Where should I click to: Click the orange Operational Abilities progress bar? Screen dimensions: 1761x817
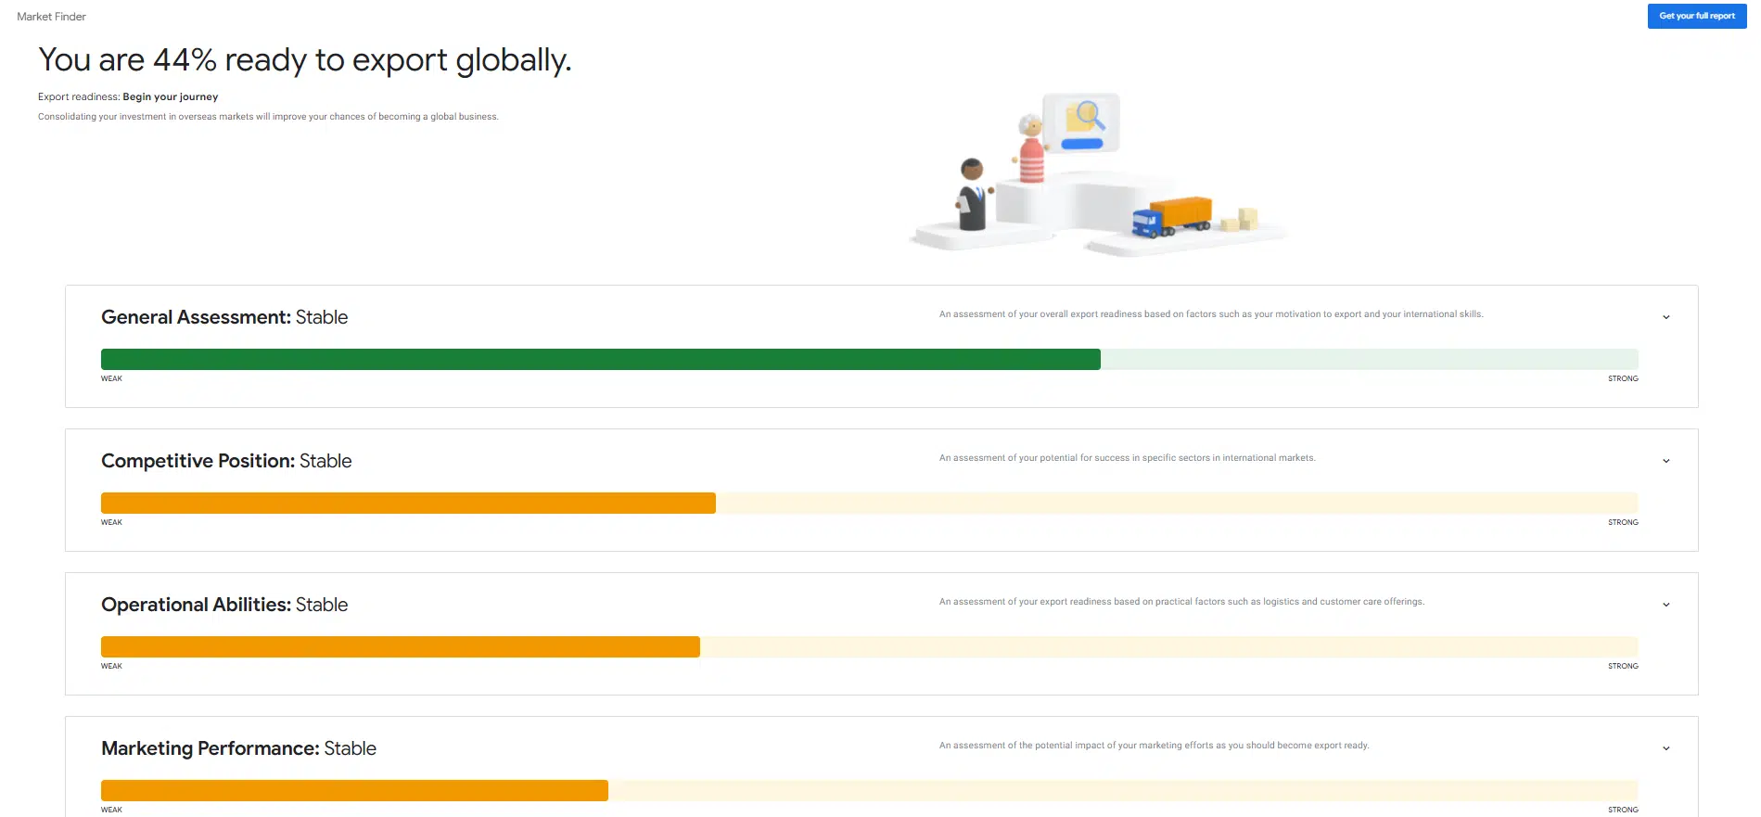click(x=400, y=647)
